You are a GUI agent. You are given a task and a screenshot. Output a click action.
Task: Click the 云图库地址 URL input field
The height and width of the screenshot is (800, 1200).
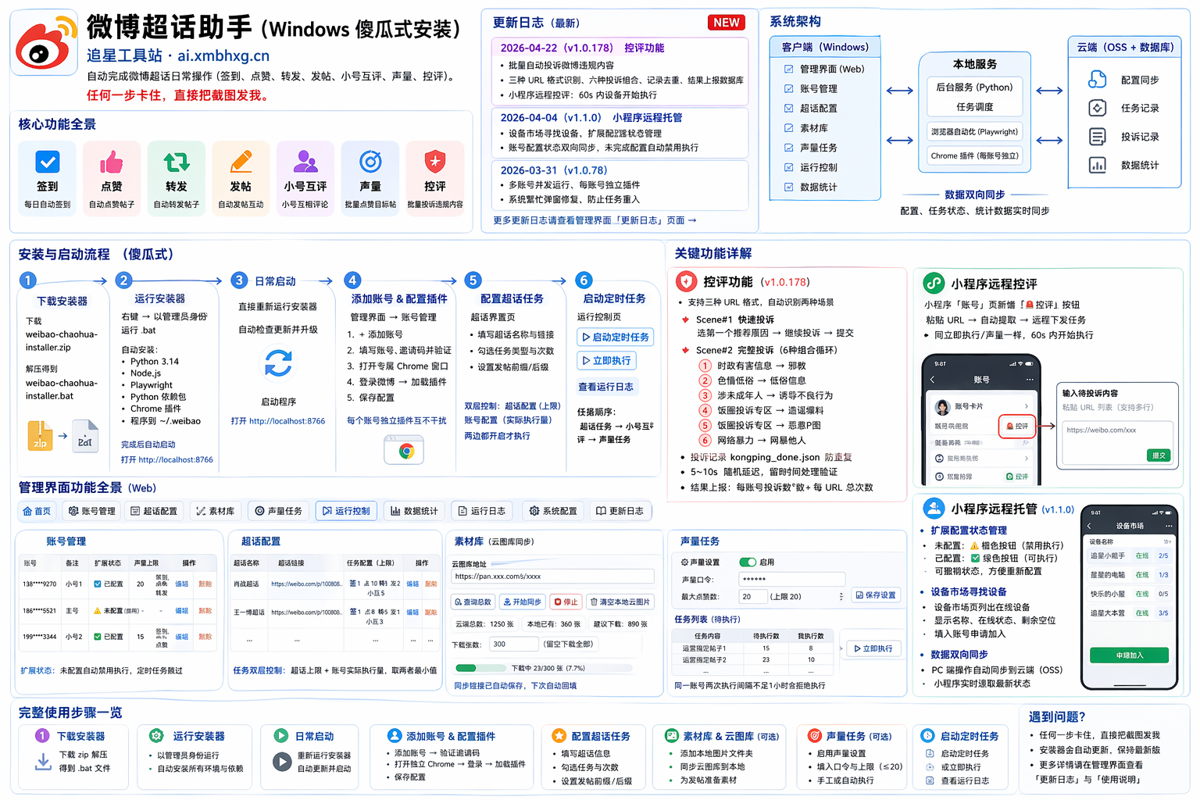pyautogui.click(x=552, y=576)
